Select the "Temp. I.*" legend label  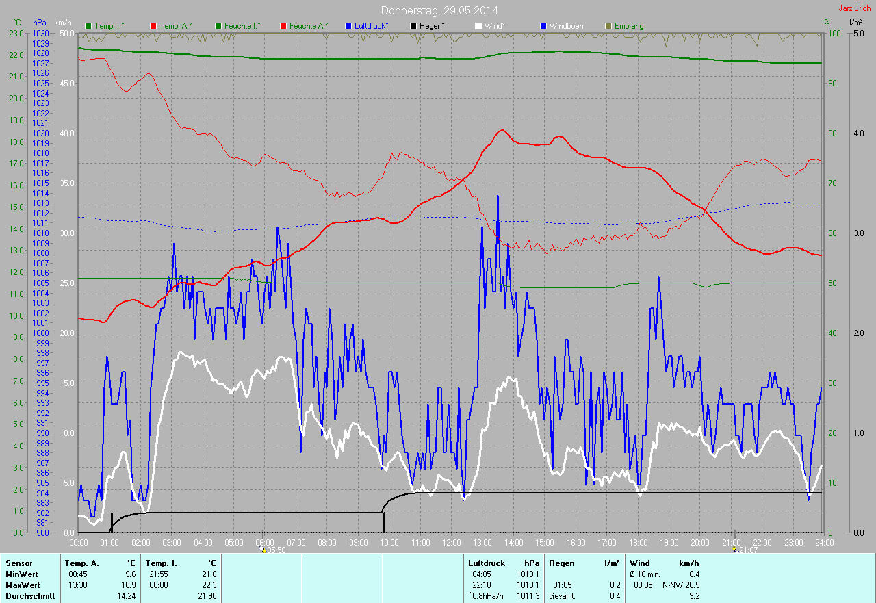click(109, 26)
